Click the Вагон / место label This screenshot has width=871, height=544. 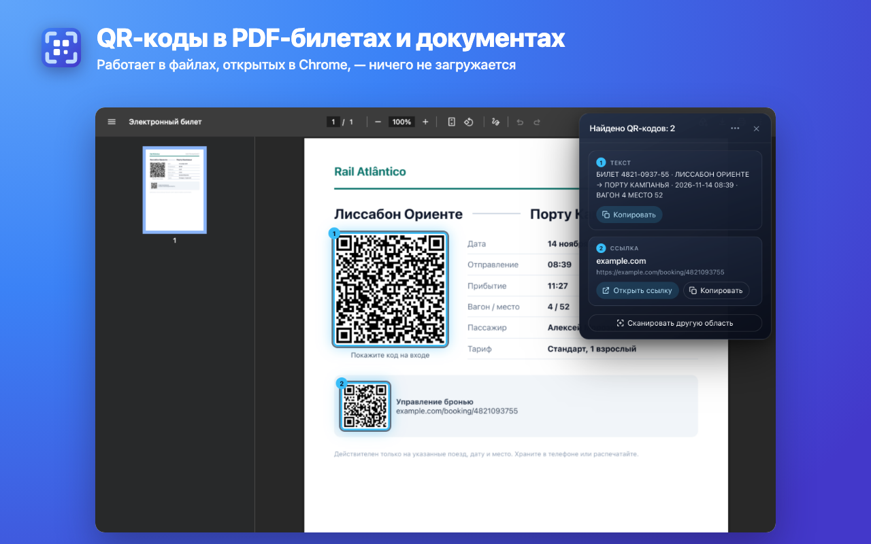click(x=493, y=307)
